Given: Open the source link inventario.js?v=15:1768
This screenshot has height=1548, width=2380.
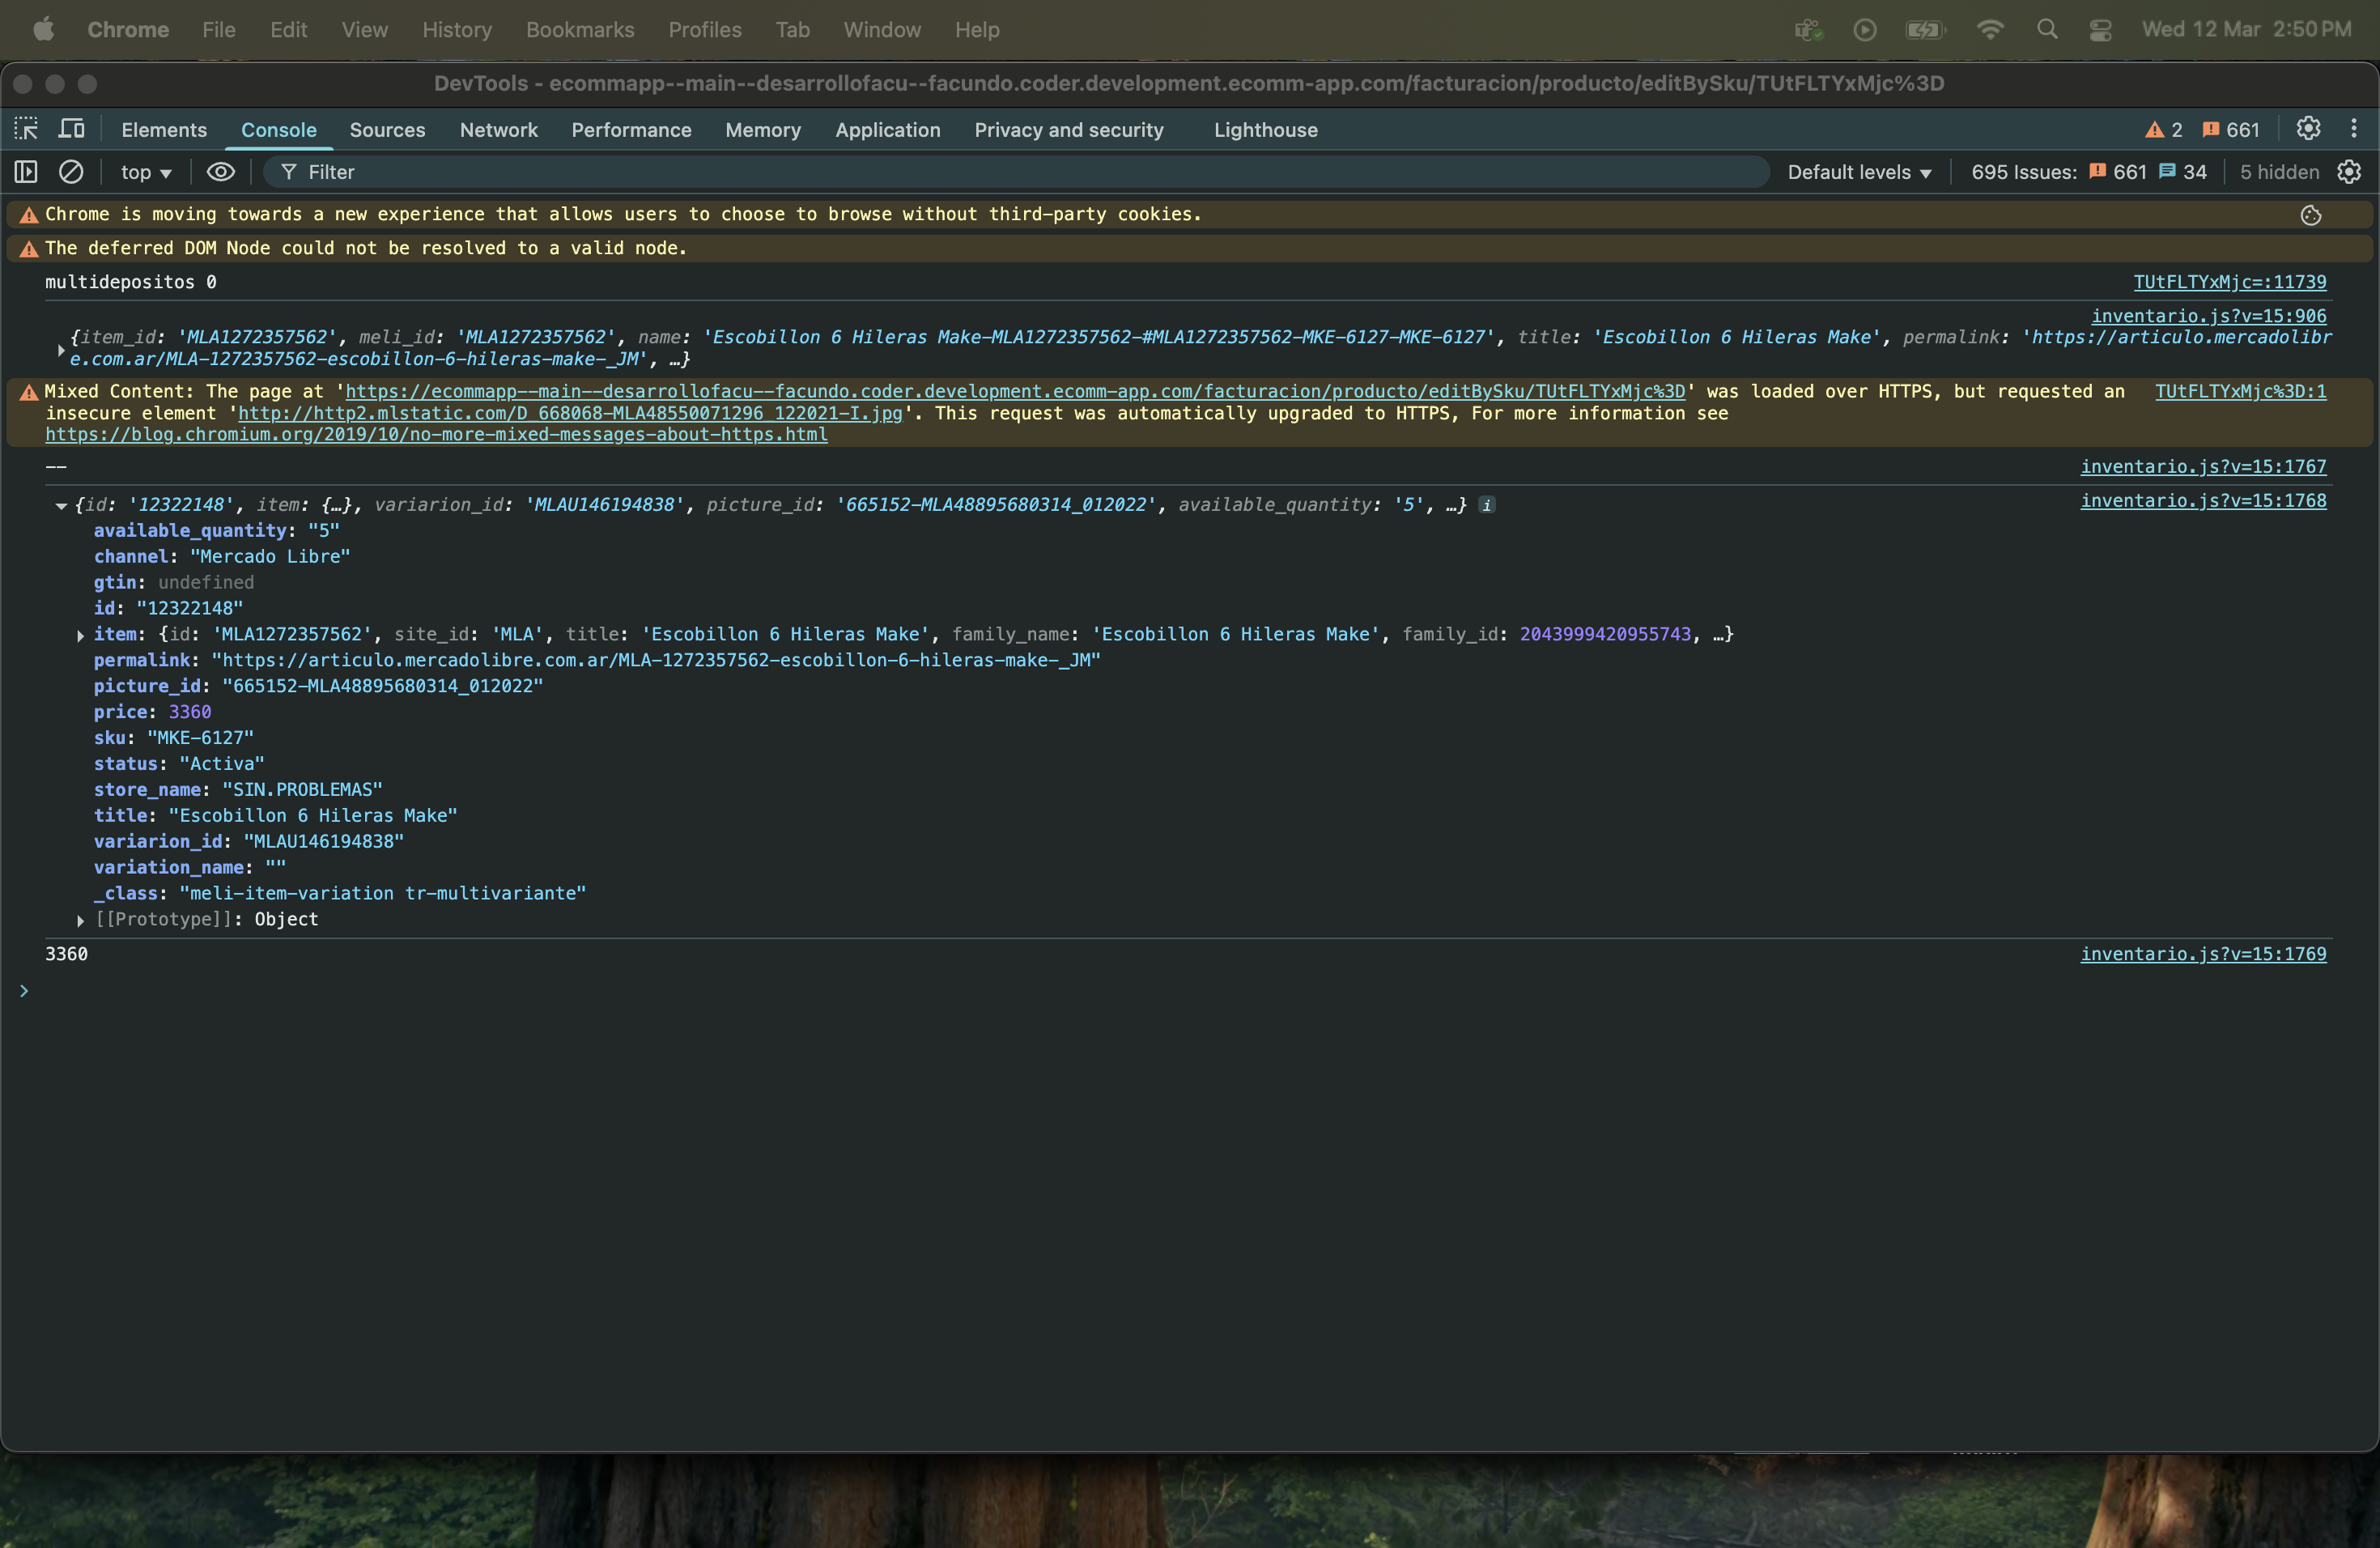Looking at the screenshot, I should pos(2203,501).
